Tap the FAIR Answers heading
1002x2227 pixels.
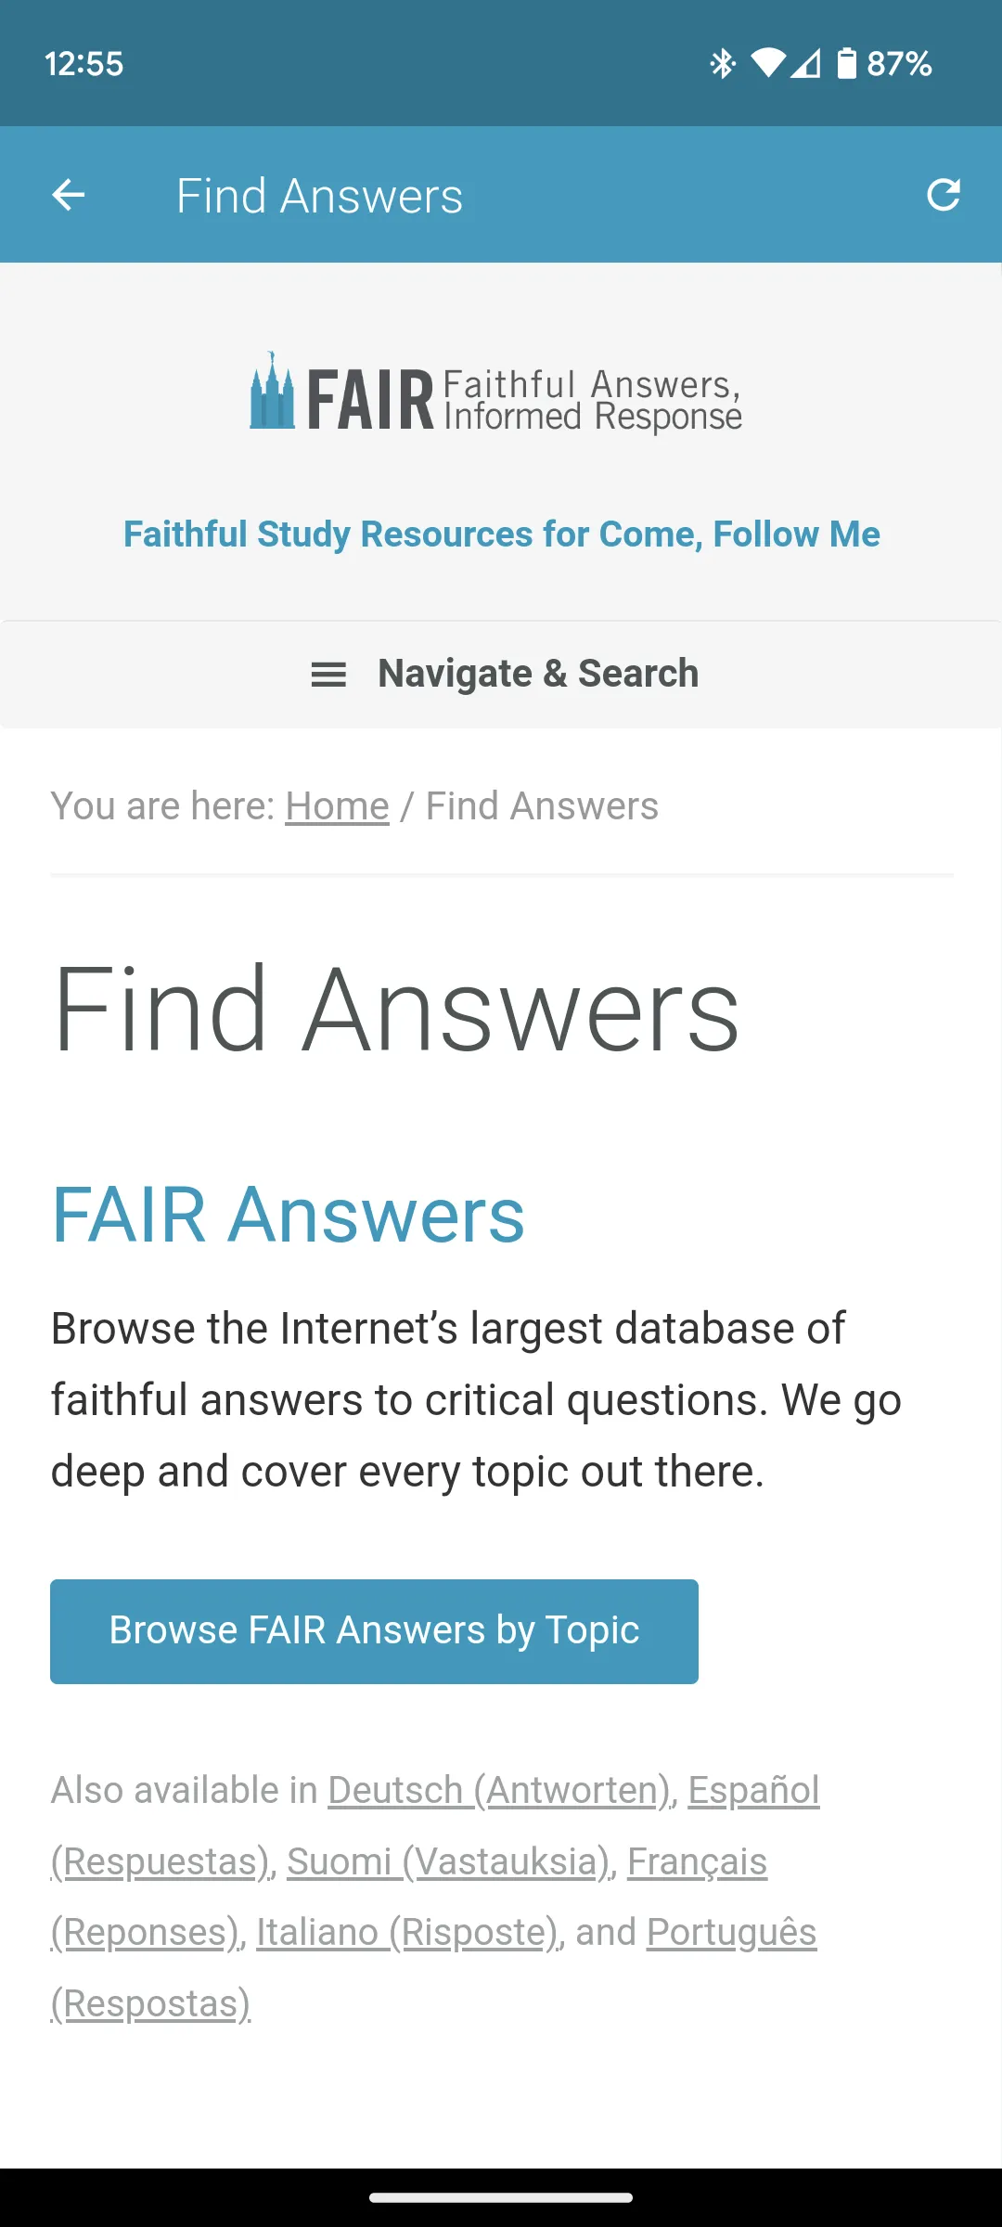pos(288,1215)
